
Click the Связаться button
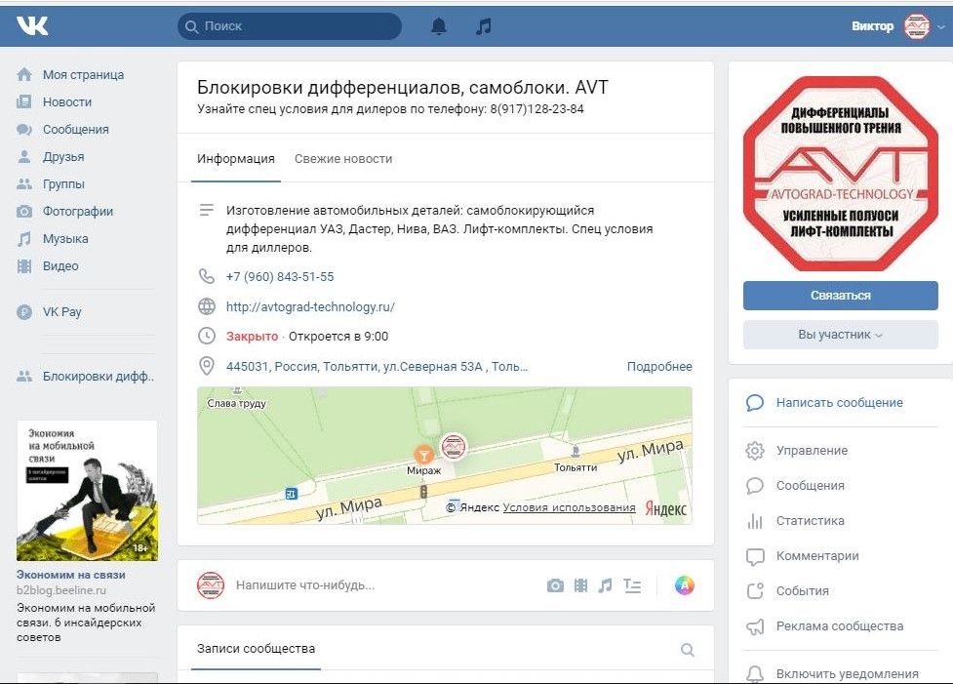(841, 296)
